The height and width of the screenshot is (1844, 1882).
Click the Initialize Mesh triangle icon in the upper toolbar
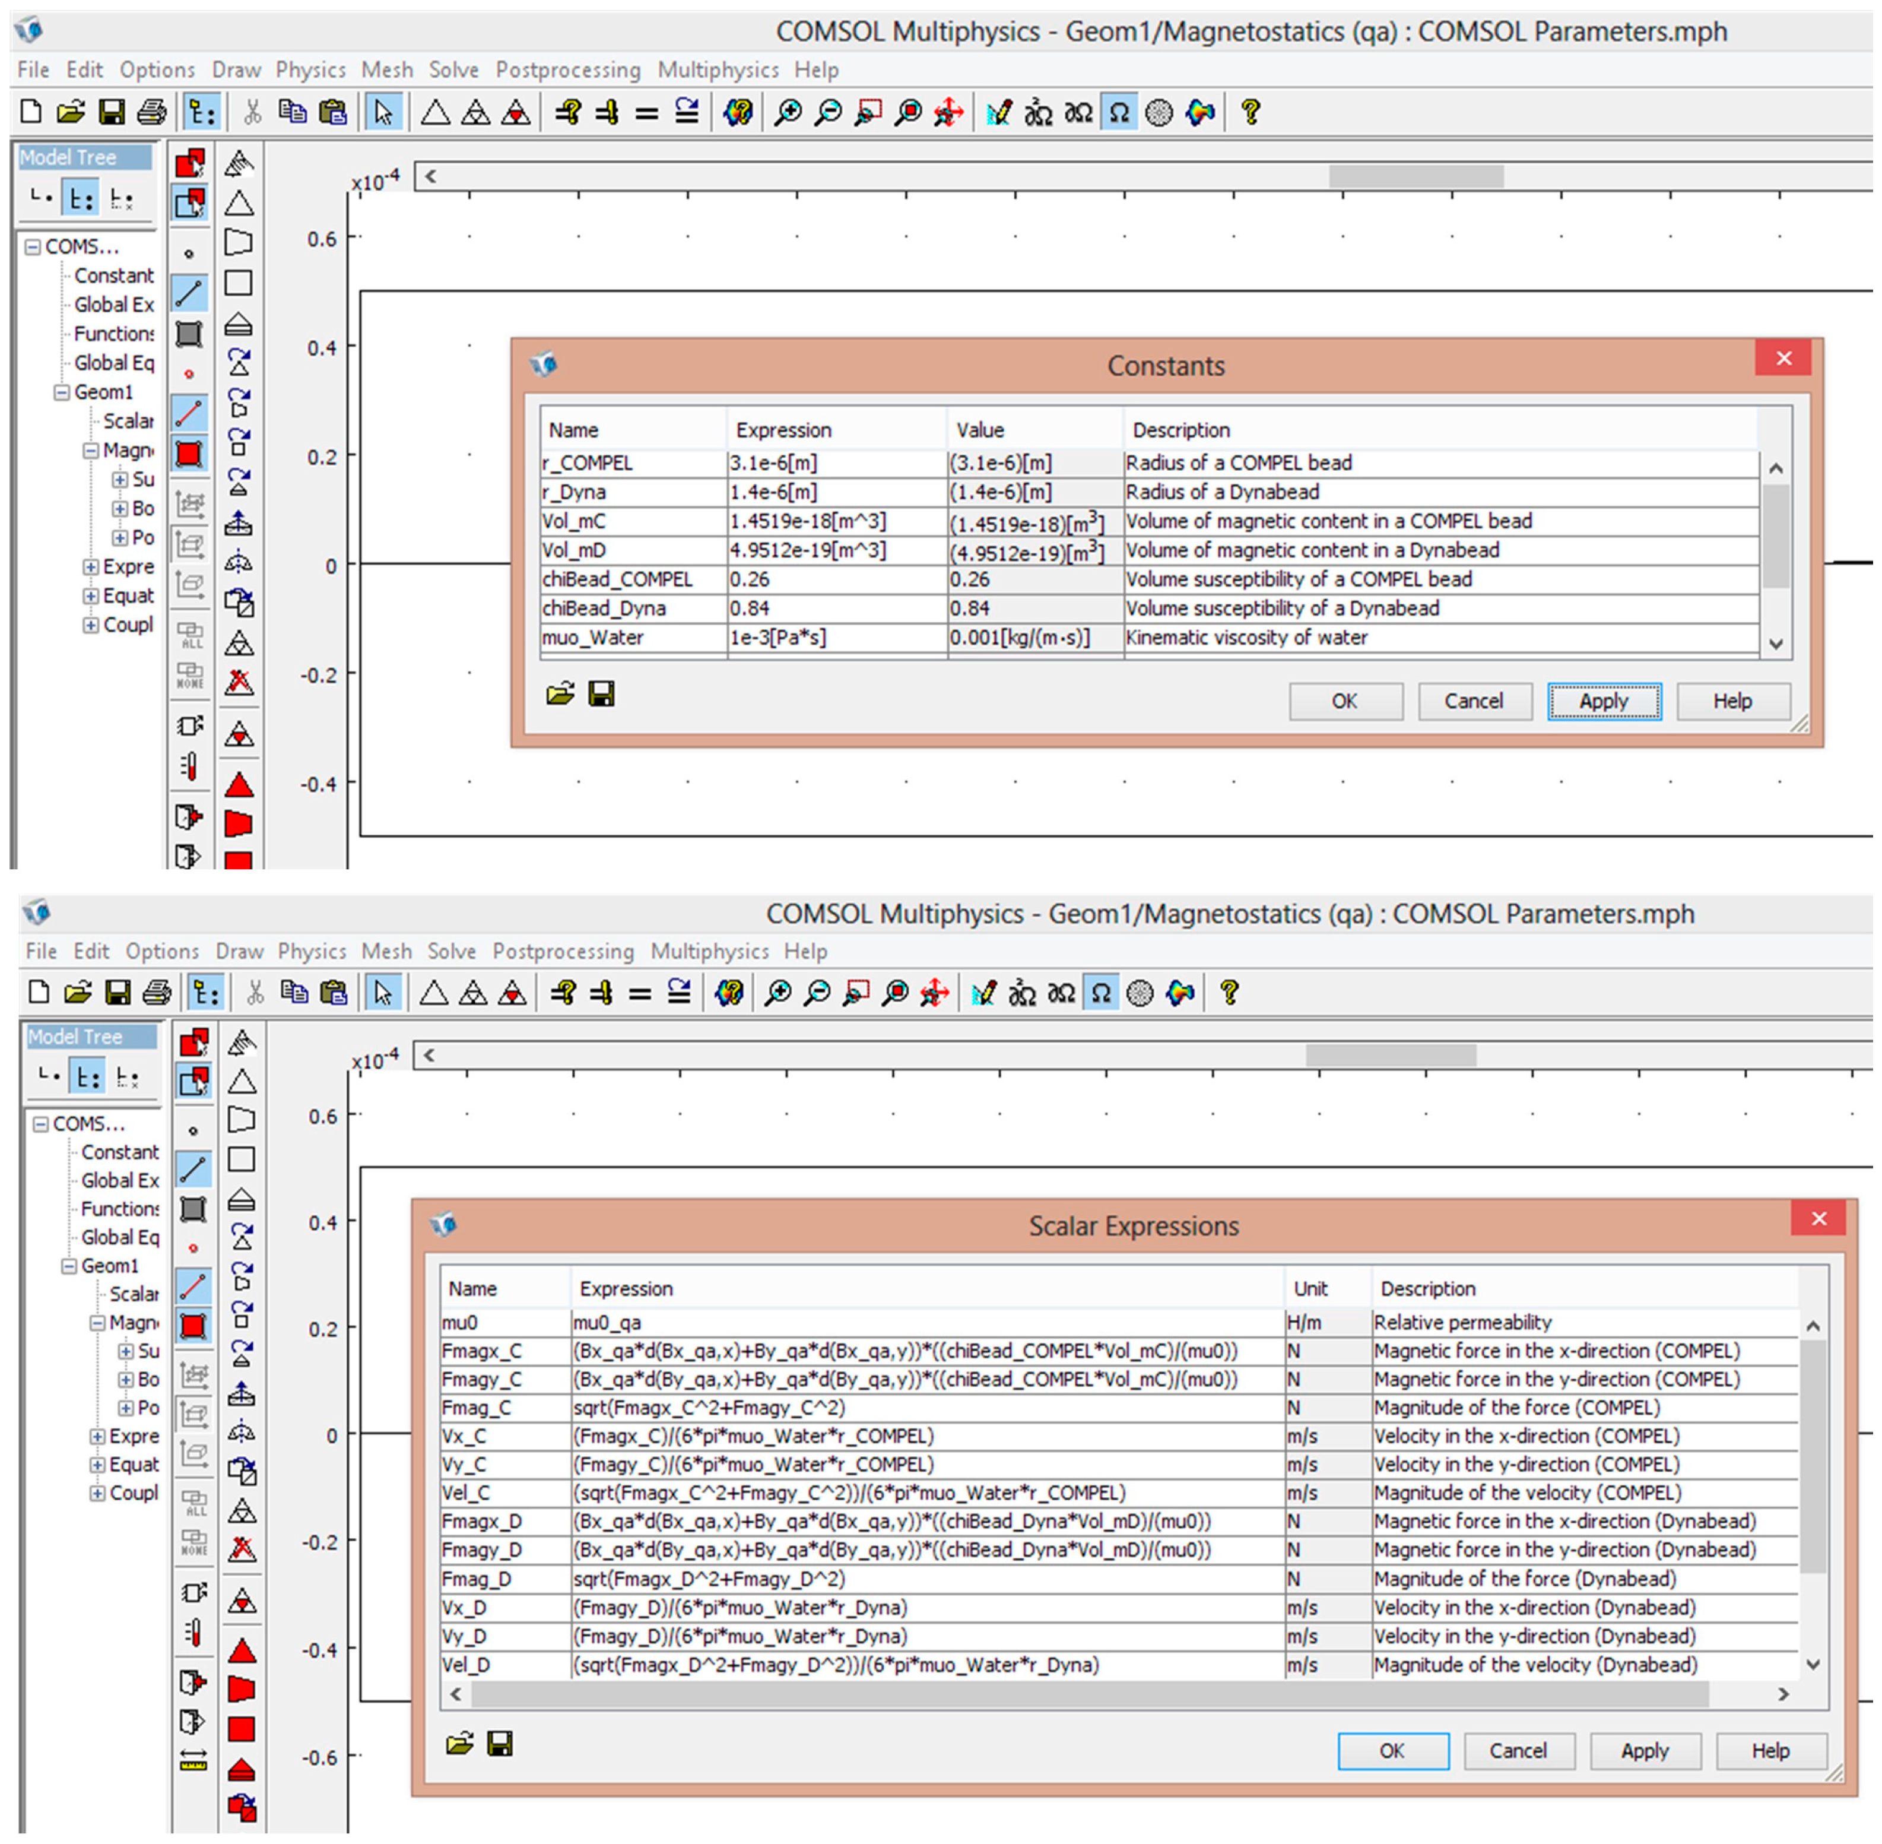[x=434, y=113]
